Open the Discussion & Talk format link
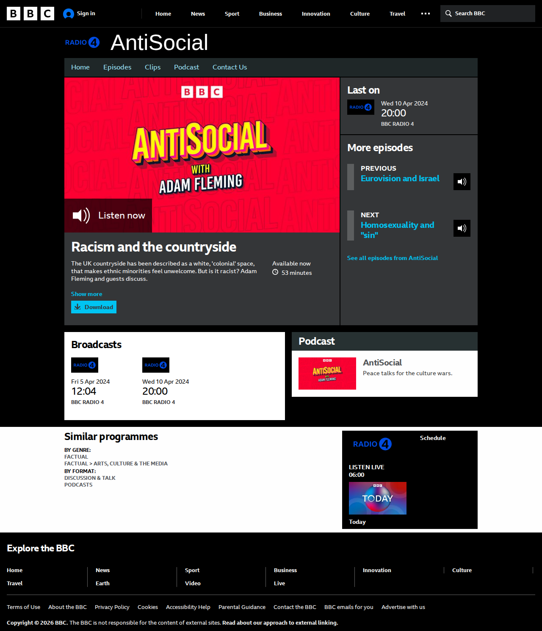Image resolution: width=542 pixels, height=631 pixels. [x=90, y=478]
